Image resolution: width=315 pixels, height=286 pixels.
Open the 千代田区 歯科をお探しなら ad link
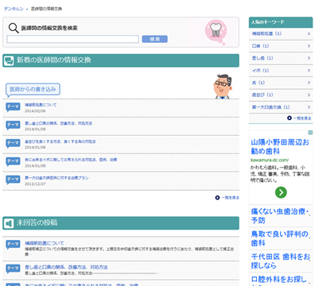(280, 261)
